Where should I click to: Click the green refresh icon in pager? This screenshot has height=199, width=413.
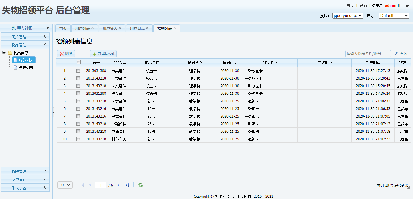pyautogui.click(x=140, y=185)
